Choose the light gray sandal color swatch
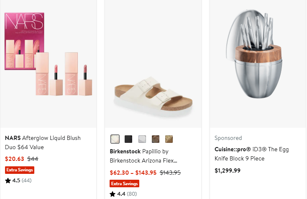Image resolution: width=307 pixels, height=199 pixels. tap(142, 139)
